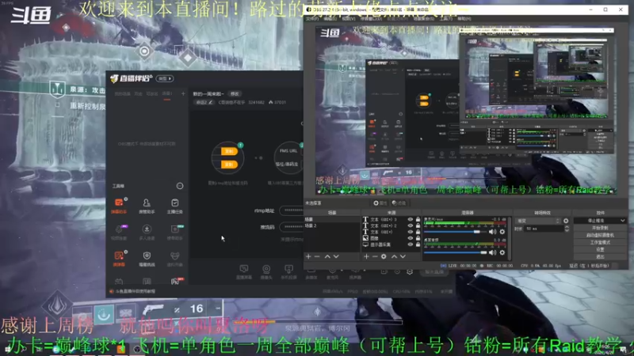Toggle lock on 显示器采集 source

pyautogui.click(x=418, y=244)
